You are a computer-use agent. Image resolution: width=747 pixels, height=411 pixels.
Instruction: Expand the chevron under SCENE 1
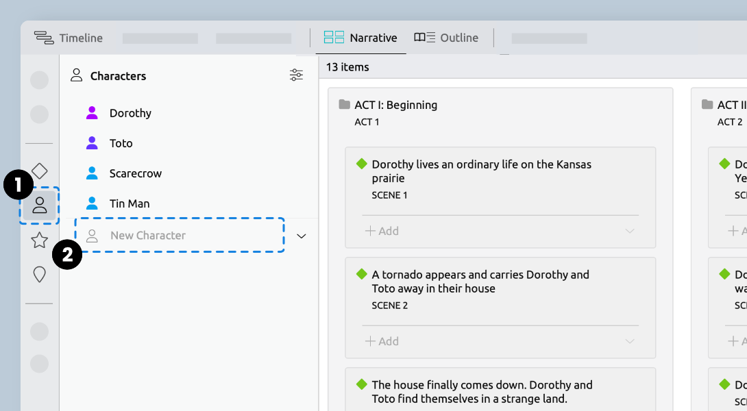tap(630, 231)
